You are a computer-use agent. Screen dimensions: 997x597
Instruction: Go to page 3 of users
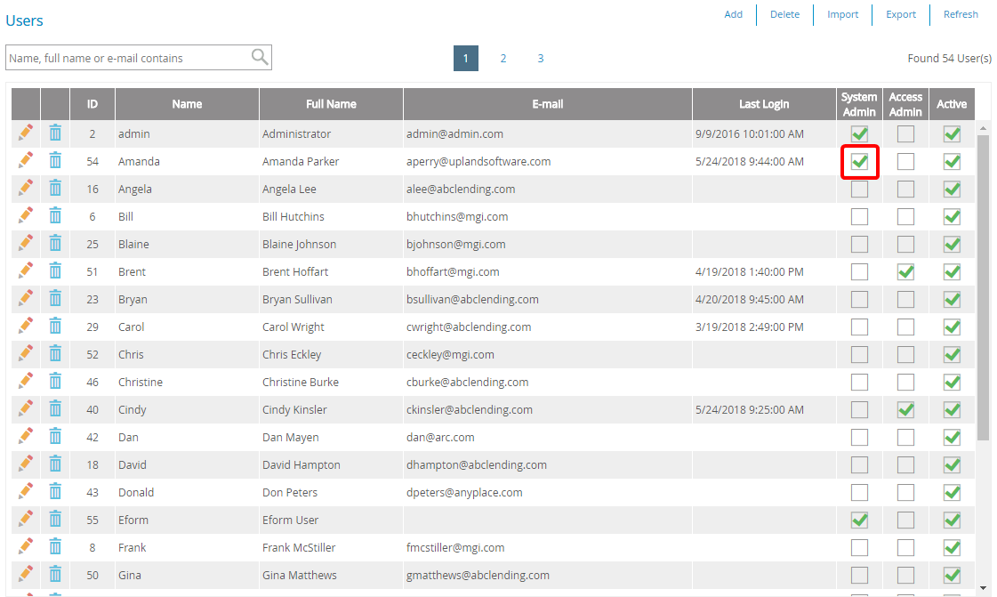click(x=541, y=59)
